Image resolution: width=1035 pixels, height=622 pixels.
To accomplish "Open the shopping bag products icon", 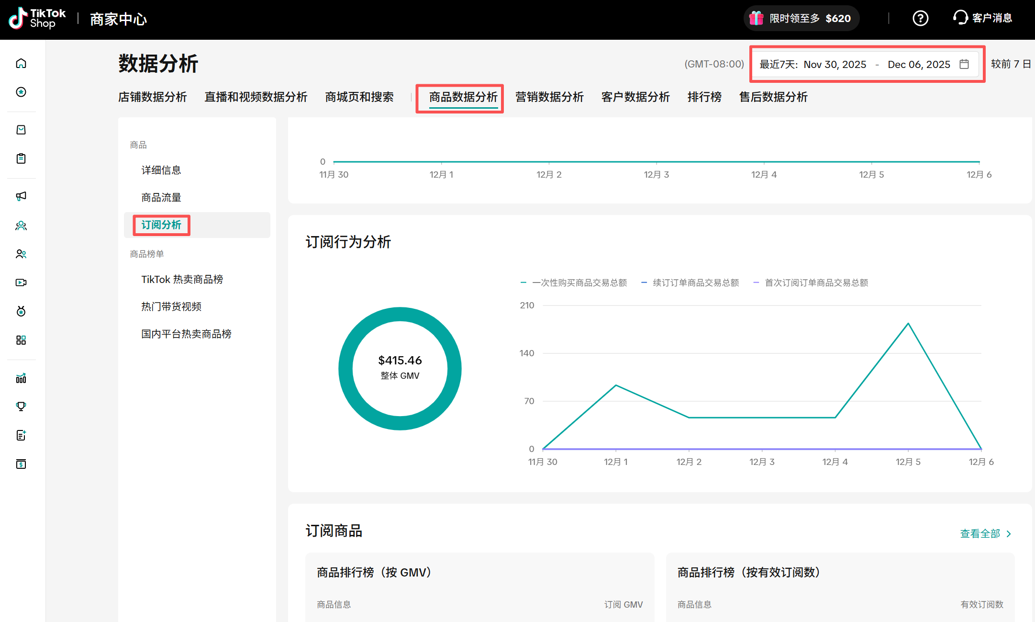I will click(21, 130).
